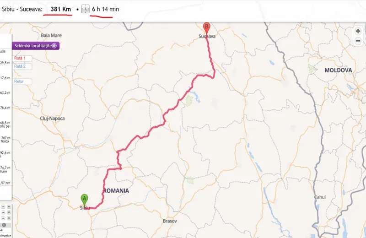The height and width of the screenshot is (238, 366).
Task: Click the pink route line near Suceava
Action: (x=210, y=51)
